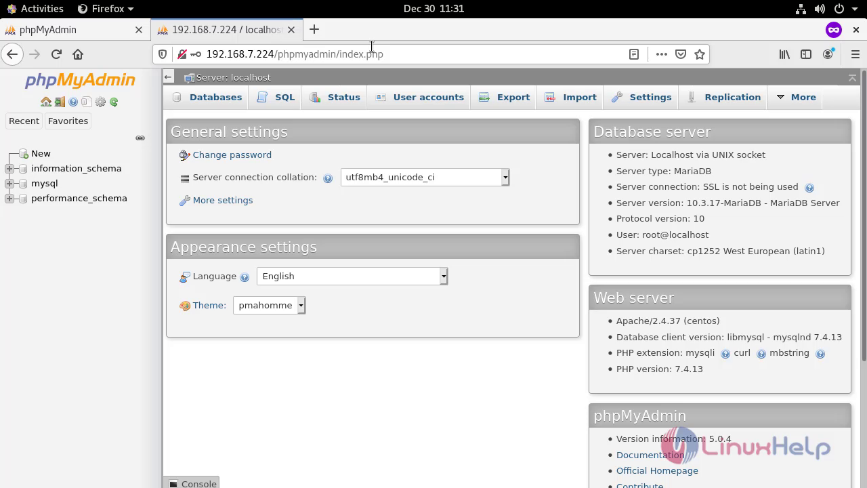Expand information_schema database tree node
This screenshot has width=867, height=488.
point(9,169)
